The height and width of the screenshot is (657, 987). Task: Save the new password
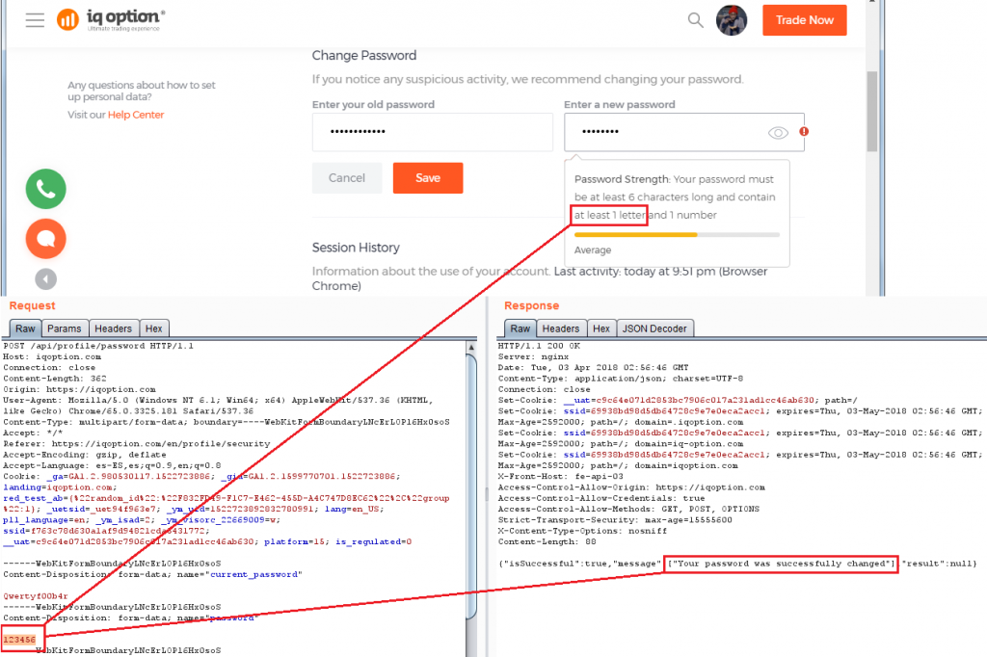(x=428, y=178)
